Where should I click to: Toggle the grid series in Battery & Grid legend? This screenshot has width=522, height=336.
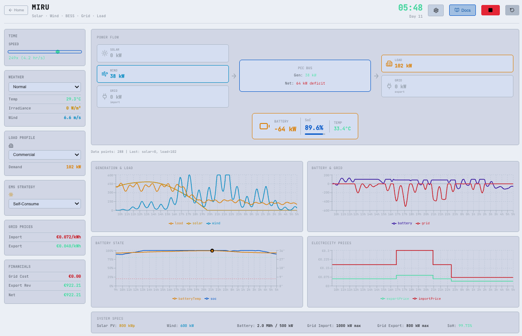click(x=422, y=223)
